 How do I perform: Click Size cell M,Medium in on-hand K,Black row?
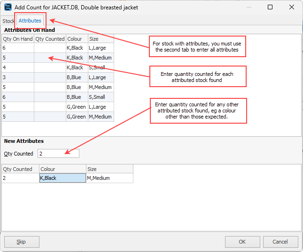pos(101,58)
